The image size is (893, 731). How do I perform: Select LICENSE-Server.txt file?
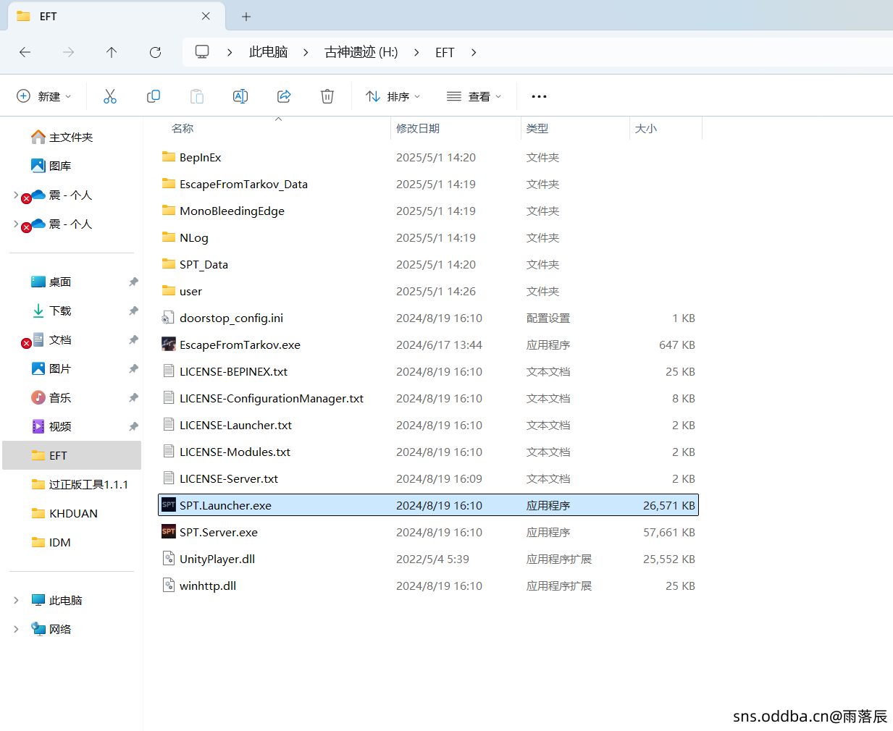click(428, 478)
